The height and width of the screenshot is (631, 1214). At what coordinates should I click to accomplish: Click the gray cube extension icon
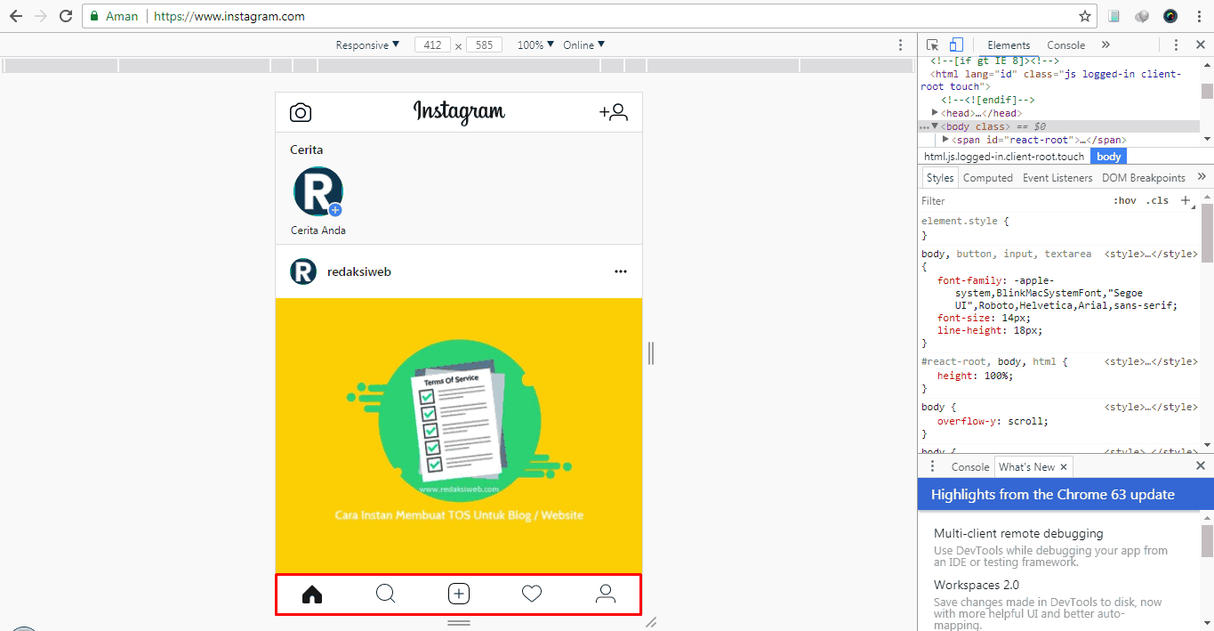(1142, 16)
